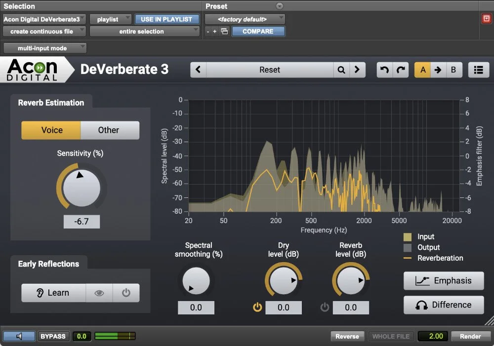Click the 0.0 input level field by BYPASS
Screen dimensions: 494x346
pyautogui.click(x=82, y=336)
